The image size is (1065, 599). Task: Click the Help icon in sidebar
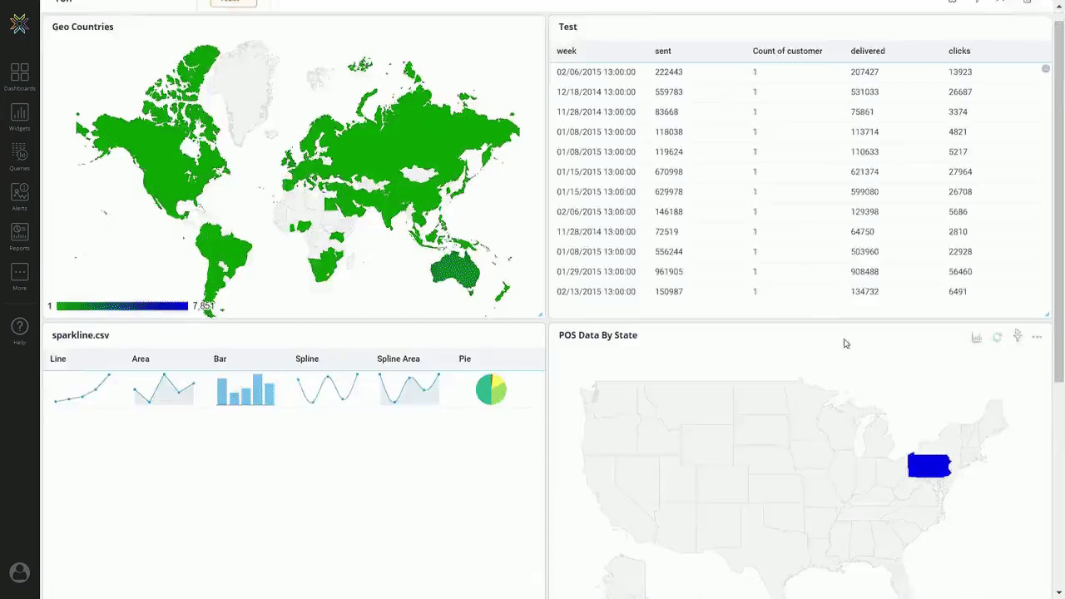pyautogui.click(x=19, y=328)
